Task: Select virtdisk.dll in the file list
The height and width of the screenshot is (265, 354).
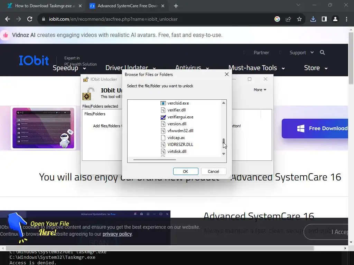Action: coord(177,151)
